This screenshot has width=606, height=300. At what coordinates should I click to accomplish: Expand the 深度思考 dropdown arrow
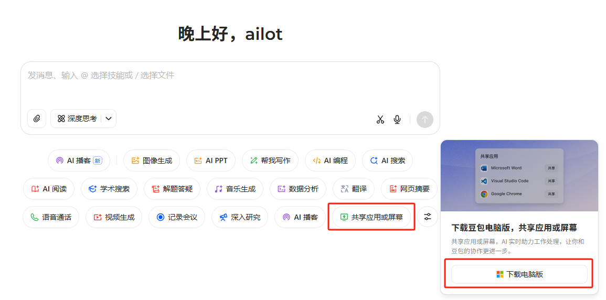click(x=109, y=119)
